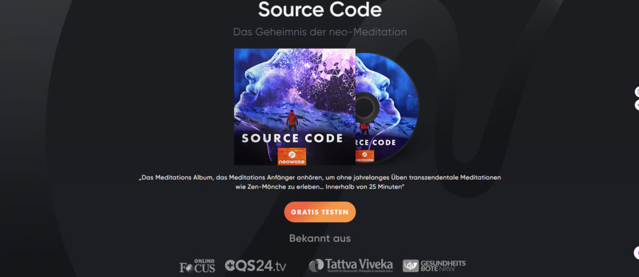Click the QS24.tv logo
Screen dimensions: 639x277
255,266
